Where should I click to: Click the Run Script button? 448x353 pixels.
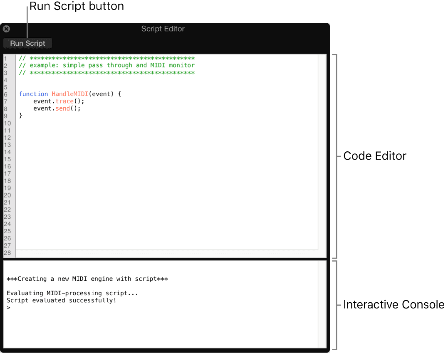click(x=27, y=43)
